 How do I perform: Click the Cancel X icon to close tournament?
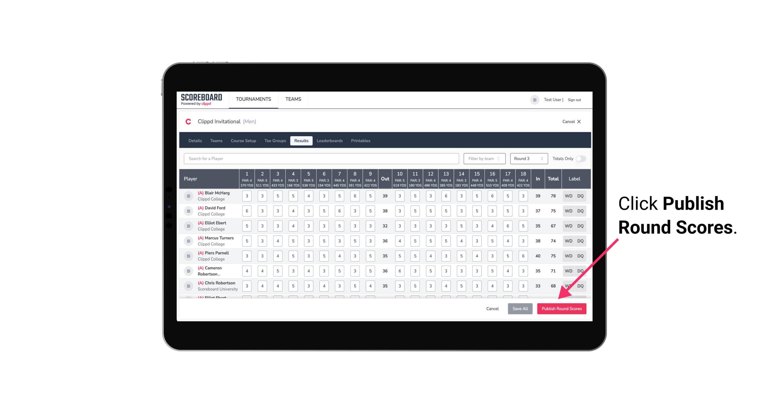[580, 122]
